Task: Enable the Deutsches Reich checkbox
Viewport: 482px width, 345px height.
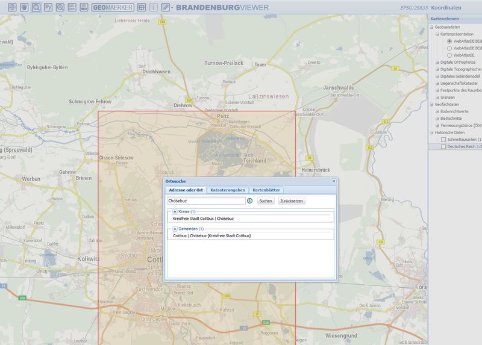Action: click(443, 146)
